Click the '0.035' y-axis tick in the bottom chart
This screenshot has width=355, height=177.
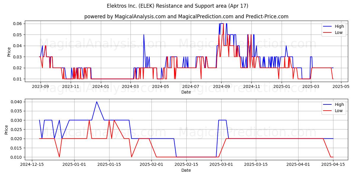click(x=17, y=111)
